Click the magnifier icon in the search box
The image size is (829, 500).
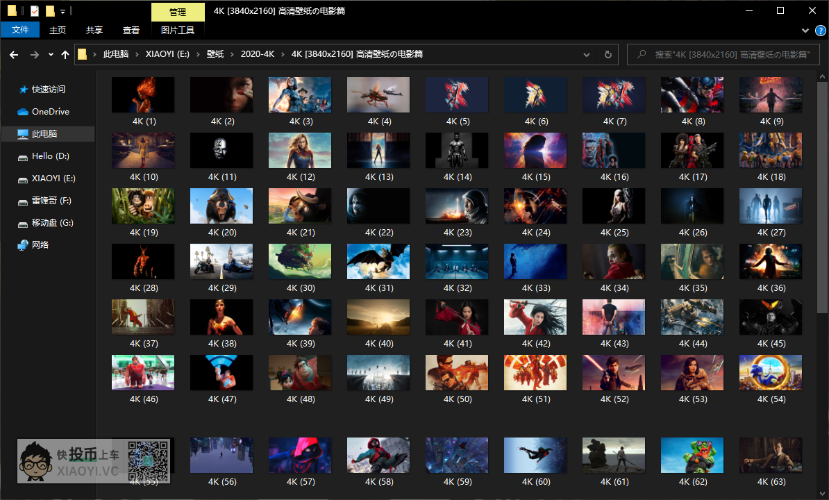642,54
